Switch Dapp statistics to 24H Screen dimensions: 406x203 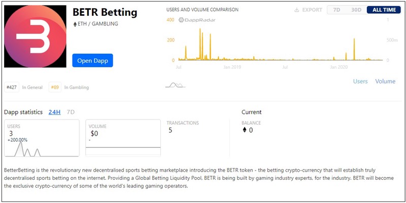point(55,112)
